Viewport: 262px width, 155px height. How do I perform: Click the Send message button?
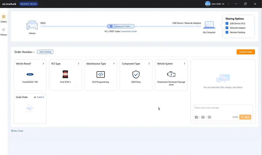[x=245, y=117]
